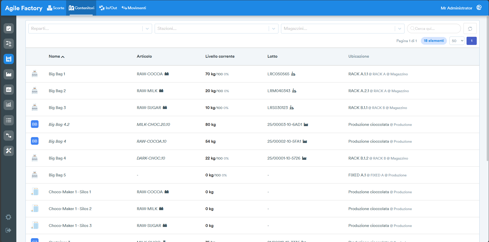The height and width of the screenshot is (242, 489).
Task: Click RAW-COCOA.10 article text
Action: pos(152,141)
